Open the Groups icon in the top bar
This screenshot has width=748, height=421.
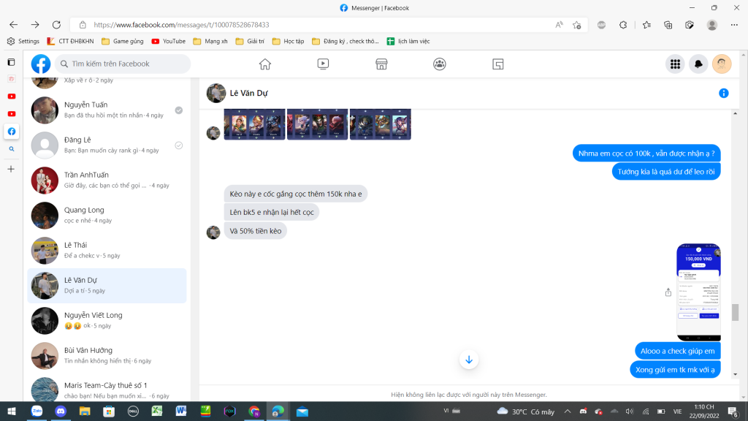coord(440,64)
